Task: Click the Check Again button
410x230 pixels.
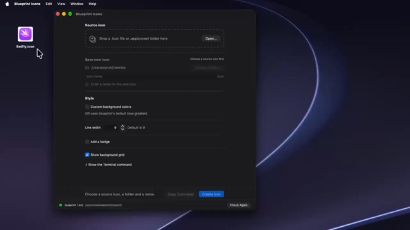Action: [x=238, y=205]
